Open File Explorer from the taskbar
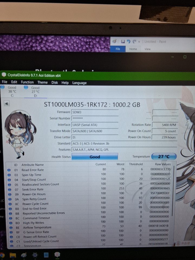 (x=13, y=255)
